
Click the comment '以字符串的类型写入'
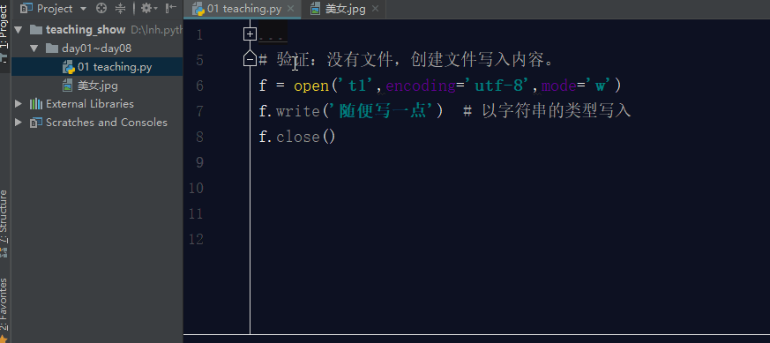556,111
